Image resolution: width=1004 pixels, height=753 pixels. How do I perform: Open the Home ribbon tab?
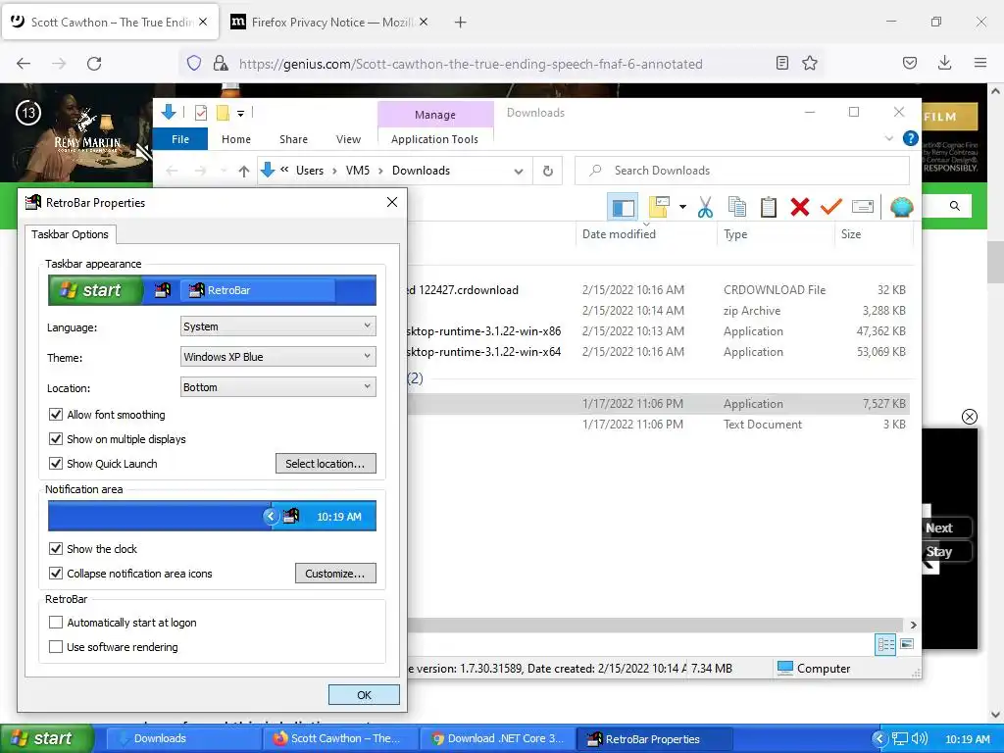coord(236,139)
